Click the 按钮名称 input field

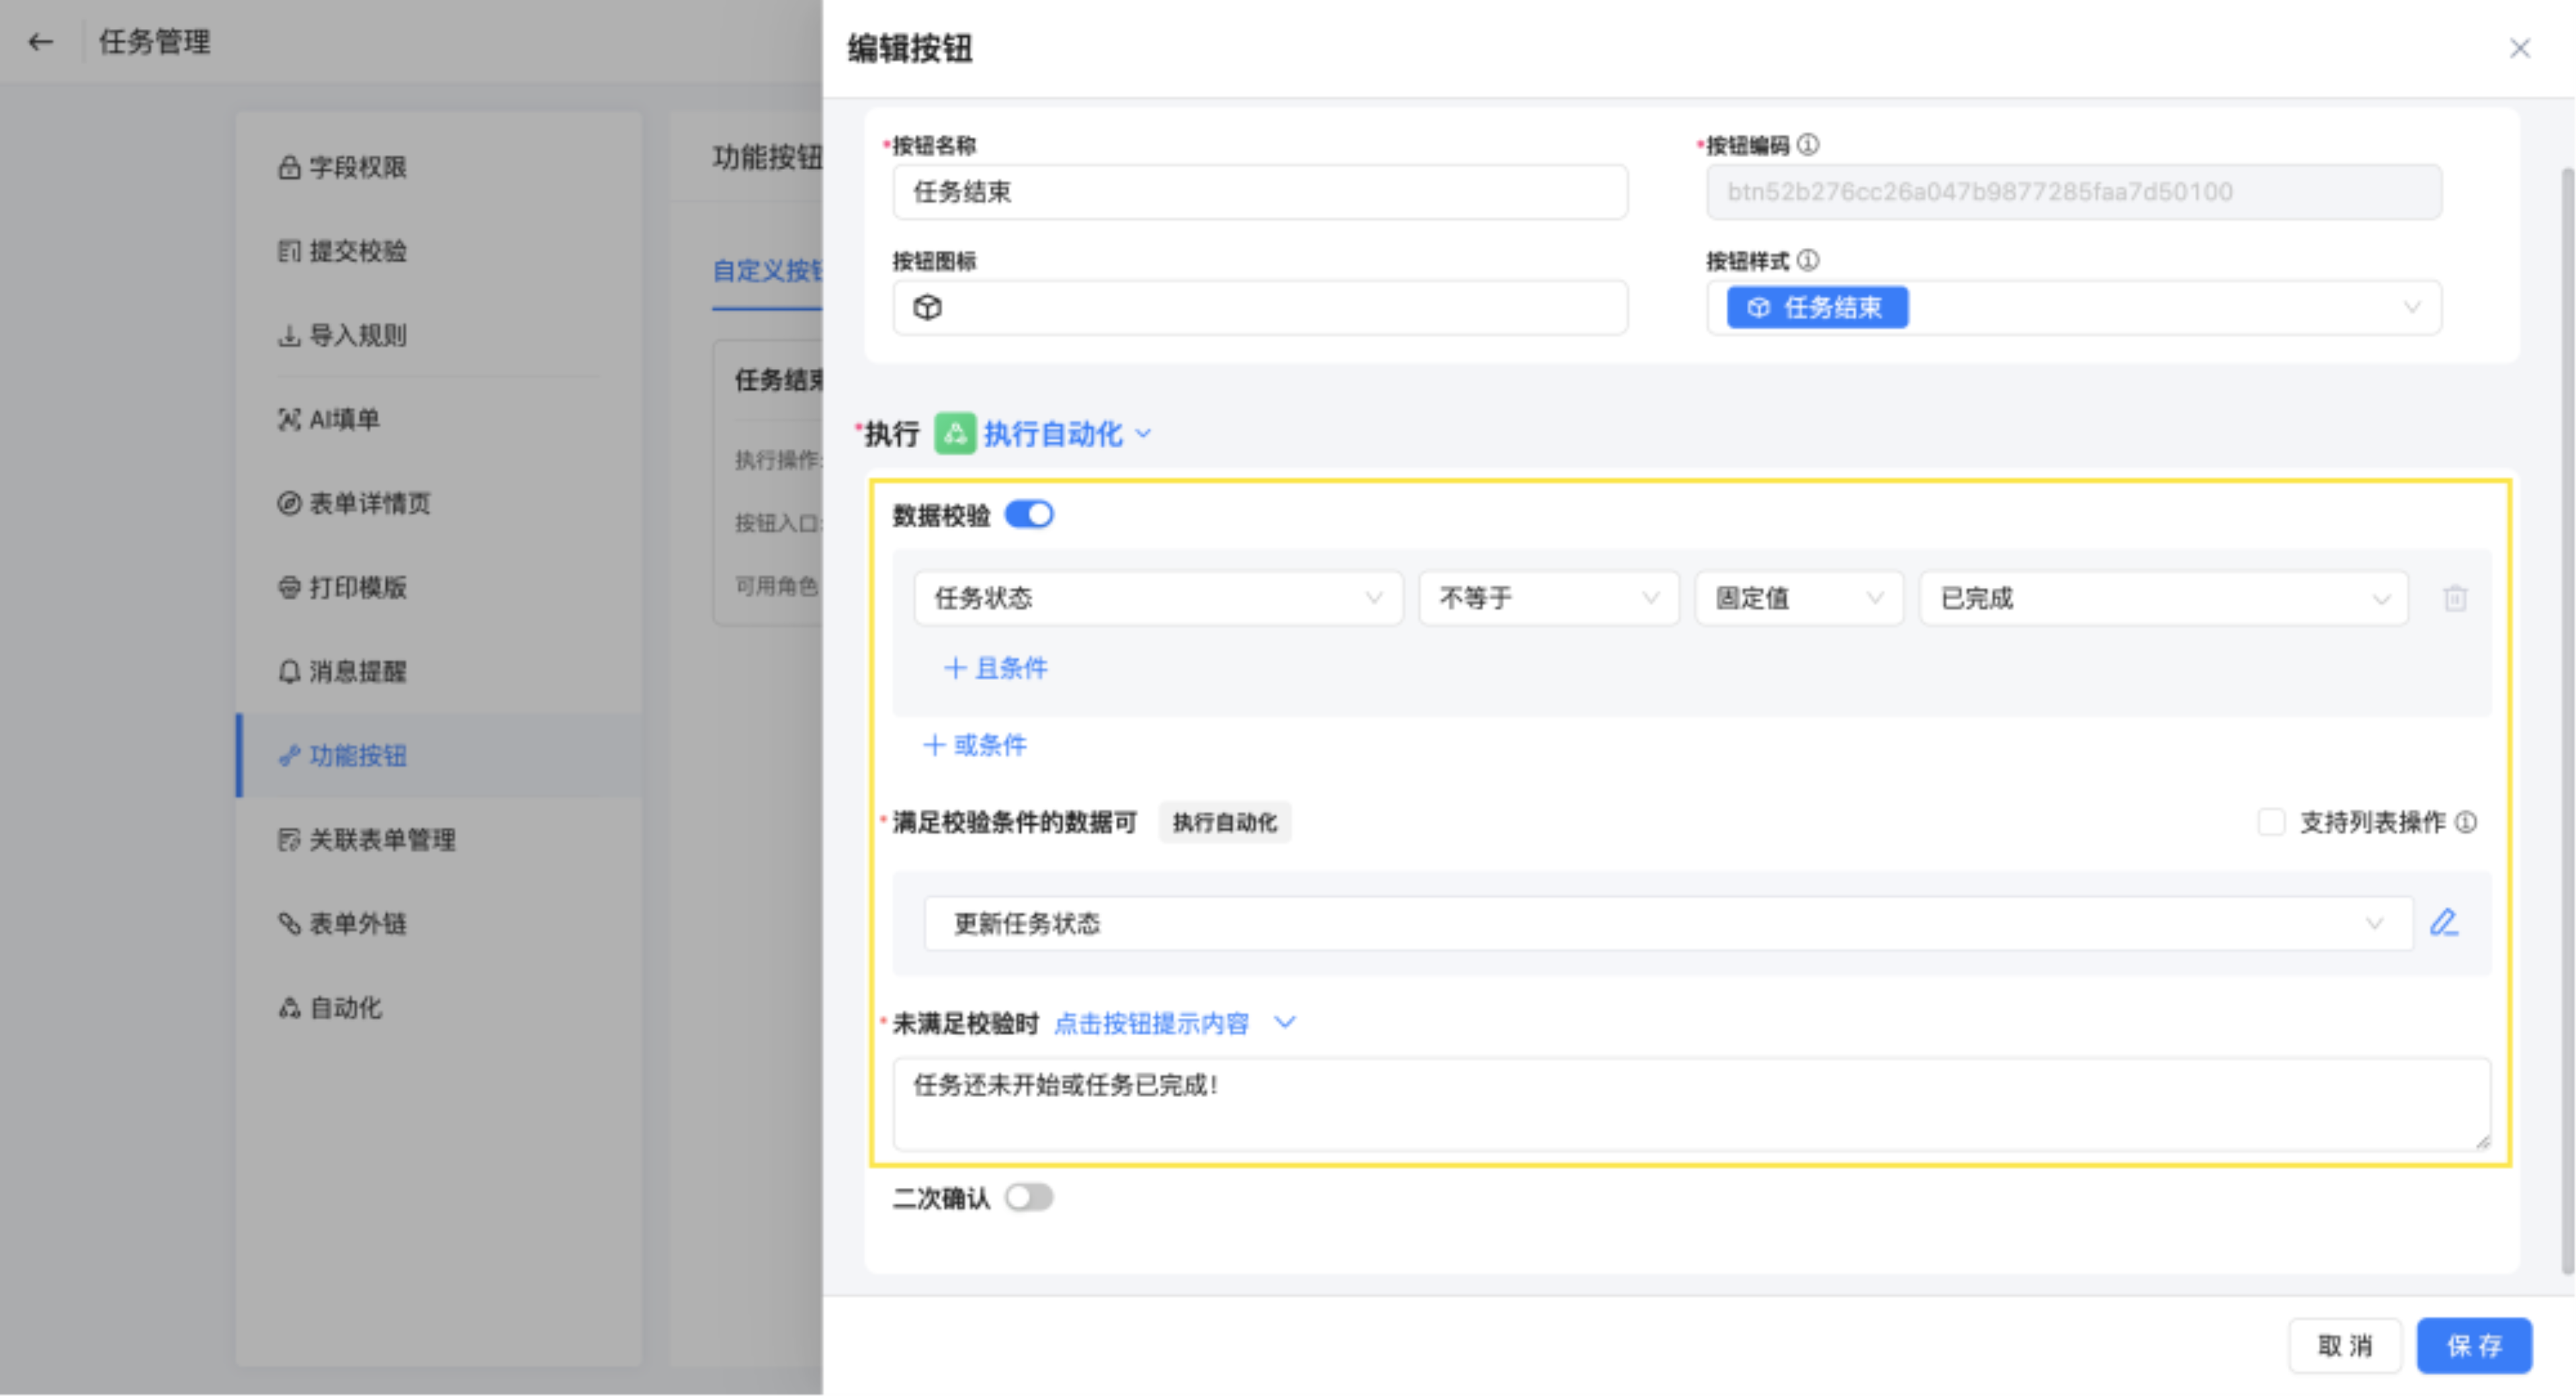pyautogui.click(x=1259, y=192)
